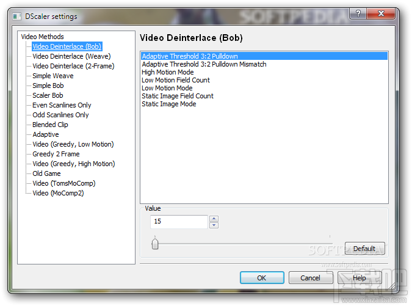This screenshot has height=306, width=412.
Task: Select Video Deinterlace (2-Frame) method
Action: [73, 66]
